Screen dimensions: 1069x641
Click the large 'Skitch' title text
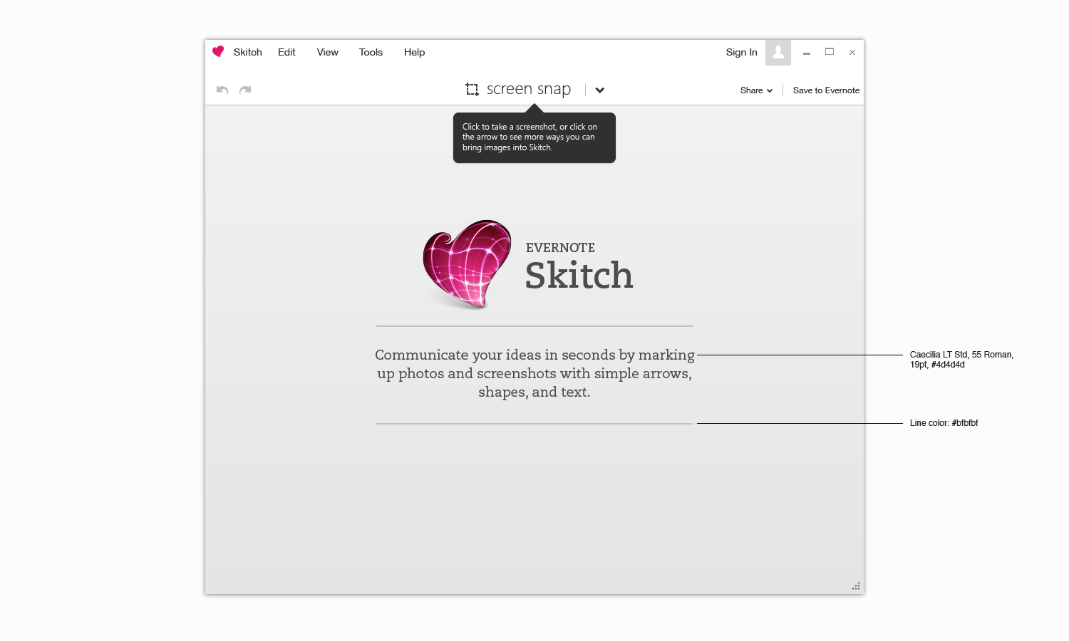pos(579,276)
